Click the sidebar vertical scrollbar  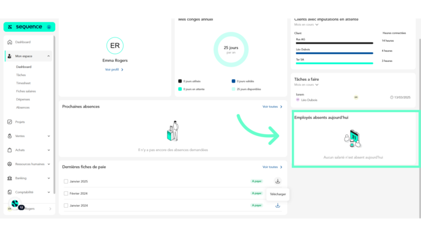54,114
